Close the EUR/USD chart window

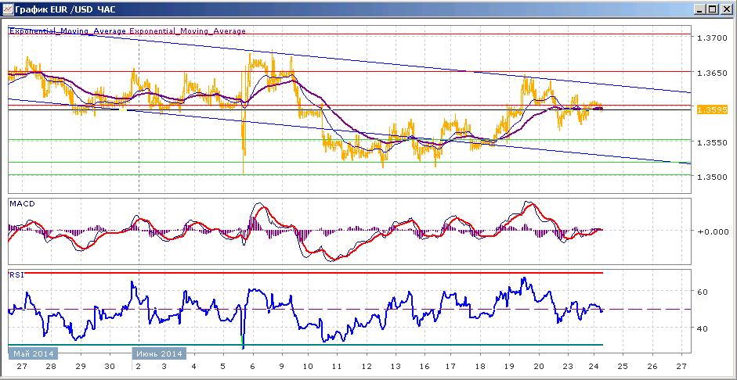[725, 9]
